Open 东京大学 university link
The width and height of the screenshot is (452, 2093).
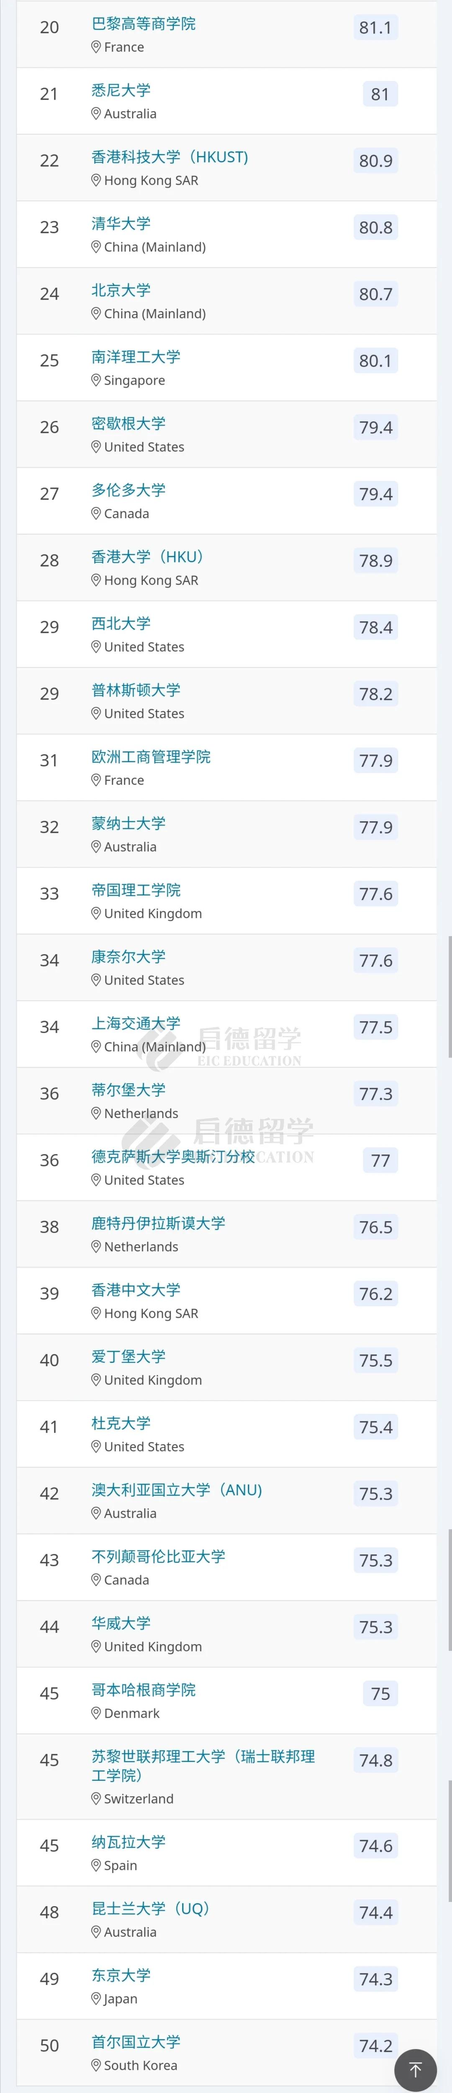[x=121, y=1975]
